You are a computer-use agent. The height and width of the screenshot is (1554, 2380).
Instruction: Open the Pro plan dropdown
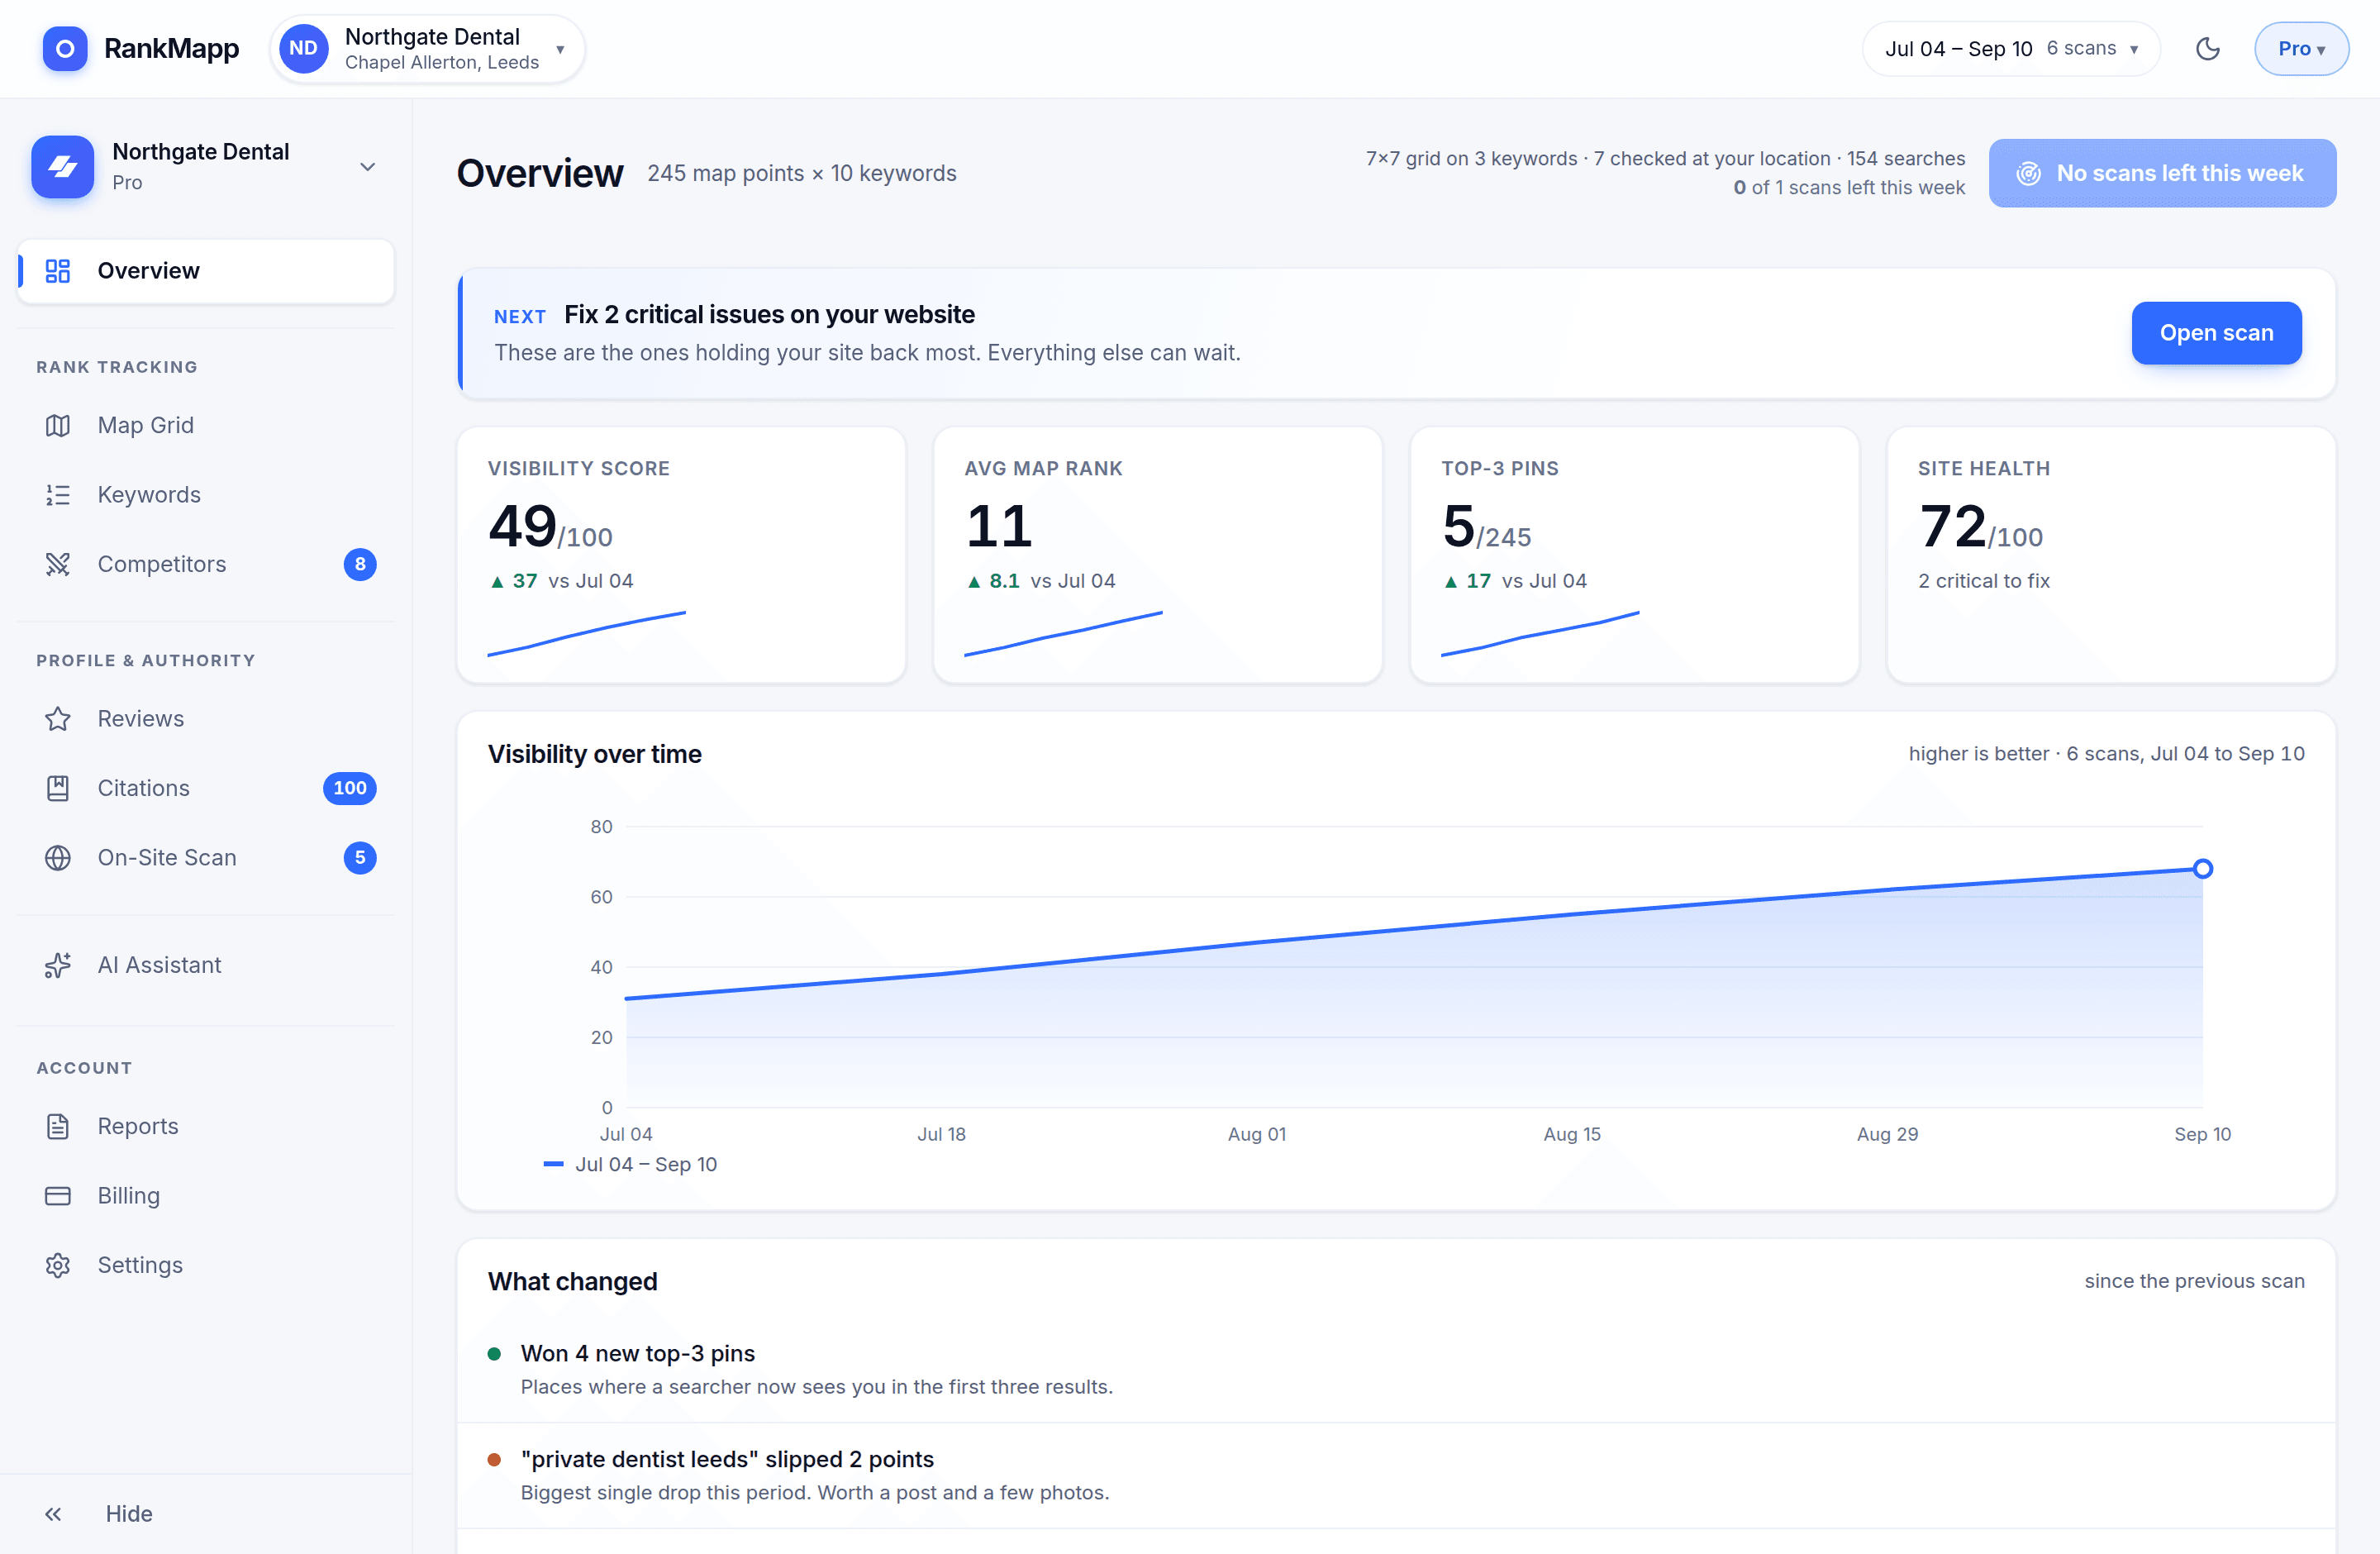(2301, 48)
